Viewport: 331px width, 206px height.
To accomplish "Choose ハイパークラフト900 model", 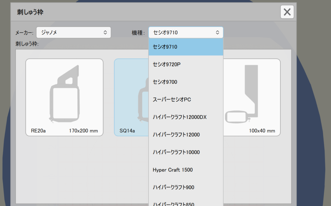I will coord(186,187).
